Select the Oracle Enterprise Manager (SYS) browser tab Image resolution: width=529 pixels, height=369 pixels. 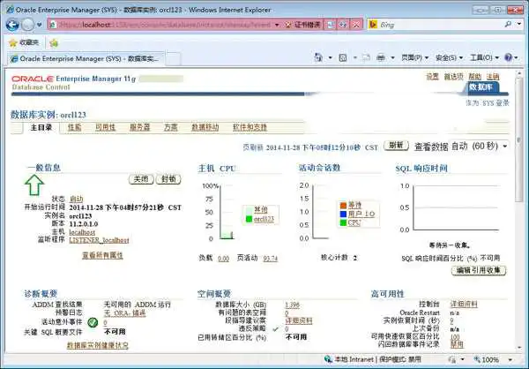86,59
